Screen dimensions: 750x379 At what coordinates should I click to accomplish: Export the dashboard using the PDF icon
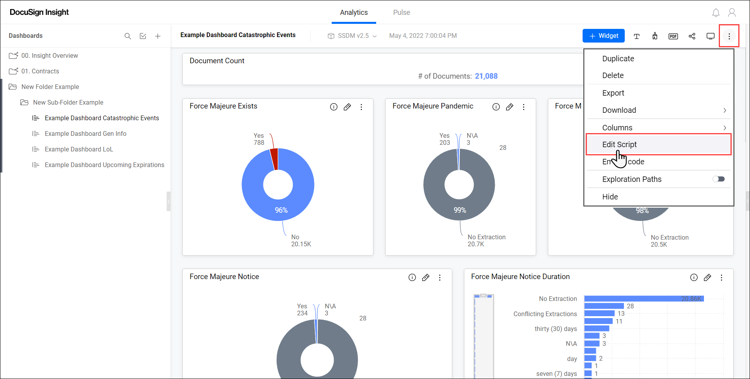(x=673, y=36)
